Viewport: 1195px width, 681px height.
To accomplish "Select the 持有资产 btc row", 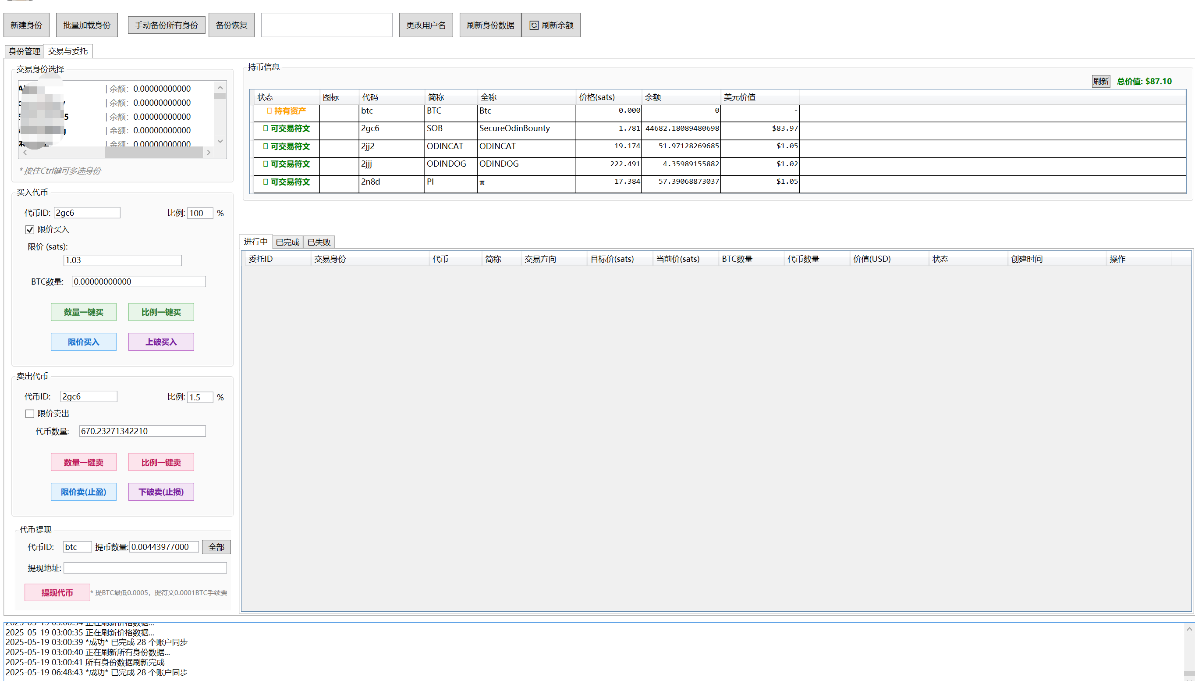I will pyautogui.click(x=720, y=113).
